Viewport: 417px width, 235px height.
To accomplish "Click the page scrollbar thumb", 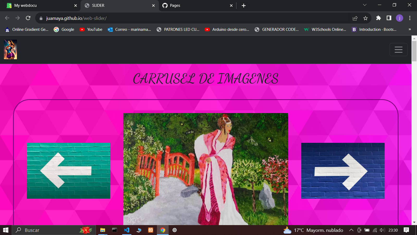I will coord(414,51).
